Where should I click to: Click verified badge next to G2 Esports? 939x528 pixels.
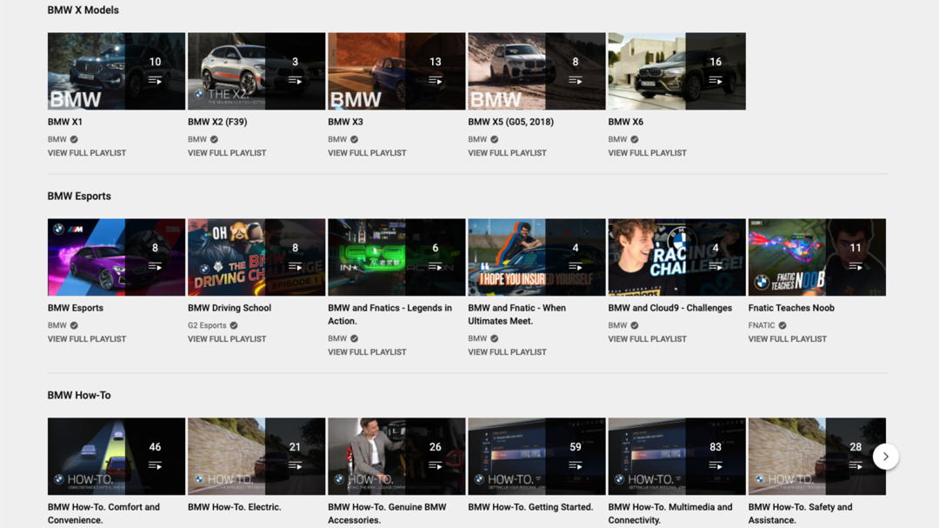(x=234, y=325)
